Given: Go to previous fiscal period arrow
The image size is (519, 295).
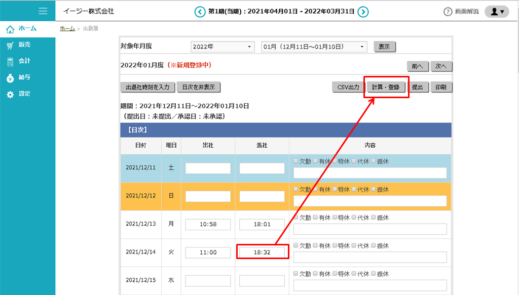Looking at the screenshot, I should coord(200,12).
